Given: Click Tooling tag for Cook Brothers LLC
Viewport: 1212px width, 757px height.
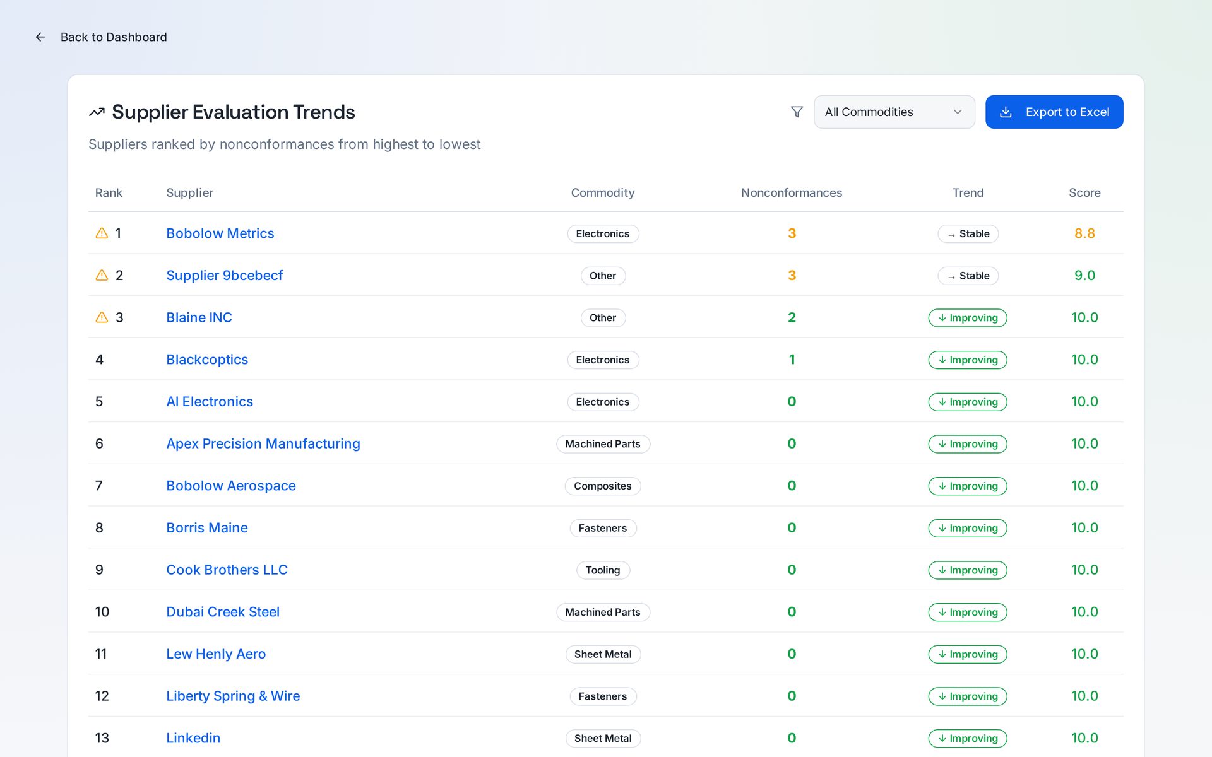Looking at the screenshot, I should [603, 570].
